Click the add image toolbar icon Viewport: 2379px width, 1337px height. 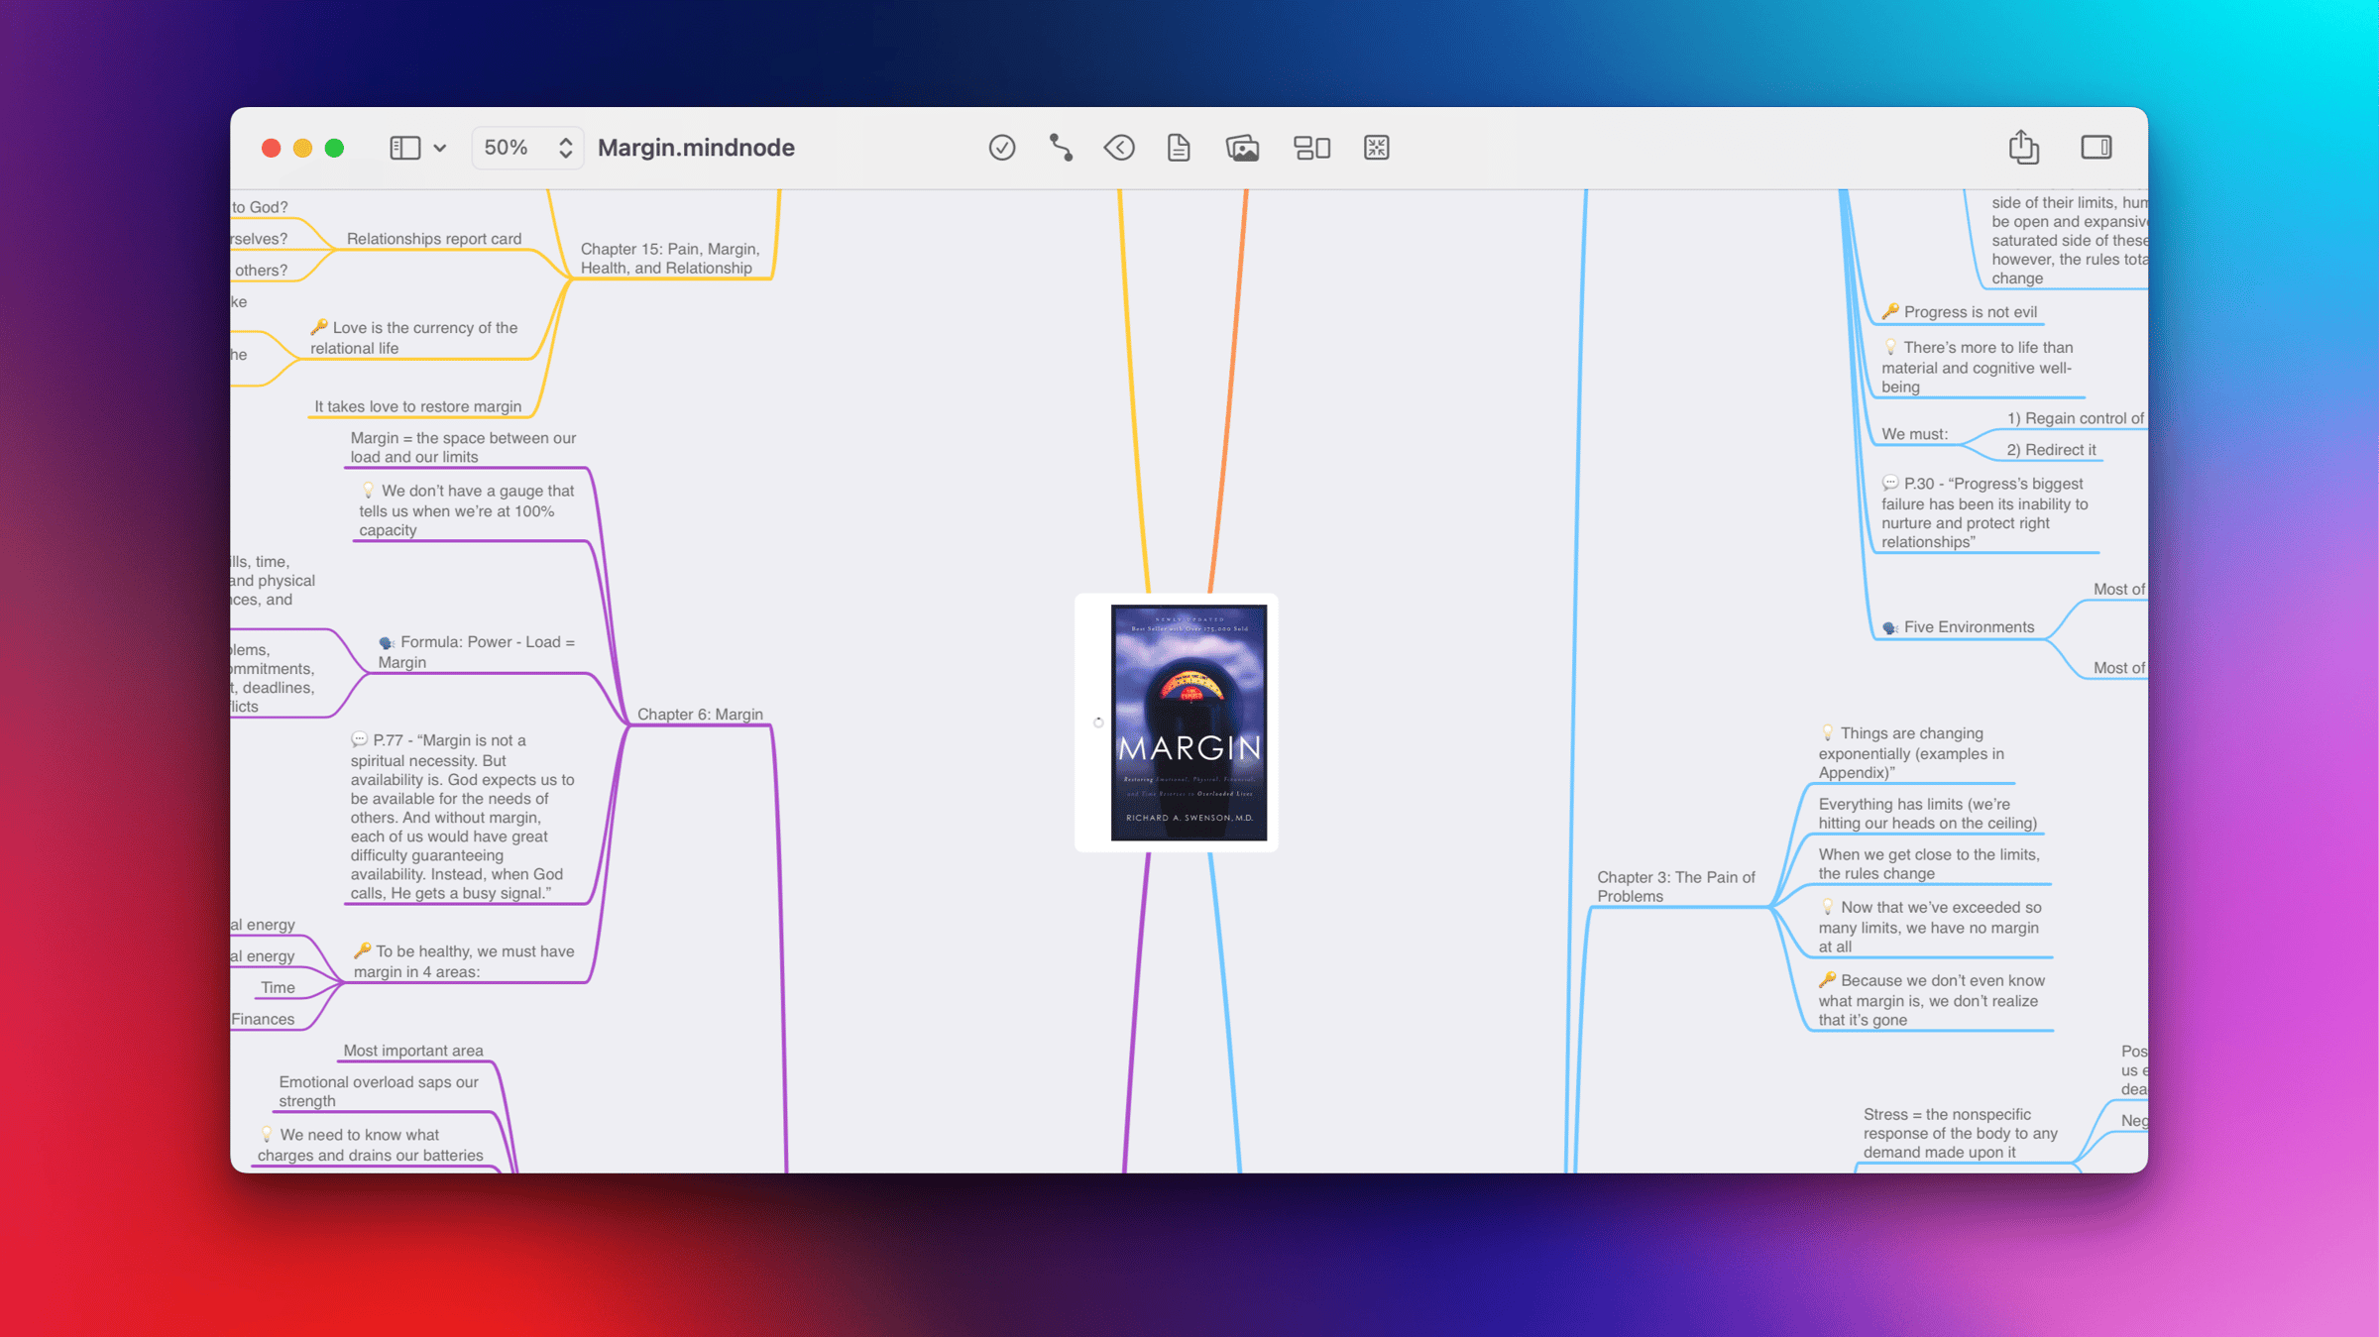pos(1242,148)
